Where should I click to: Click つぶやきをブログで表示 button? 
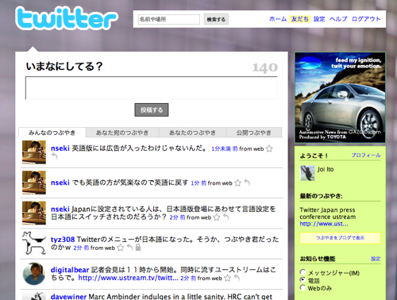point(340,238)
